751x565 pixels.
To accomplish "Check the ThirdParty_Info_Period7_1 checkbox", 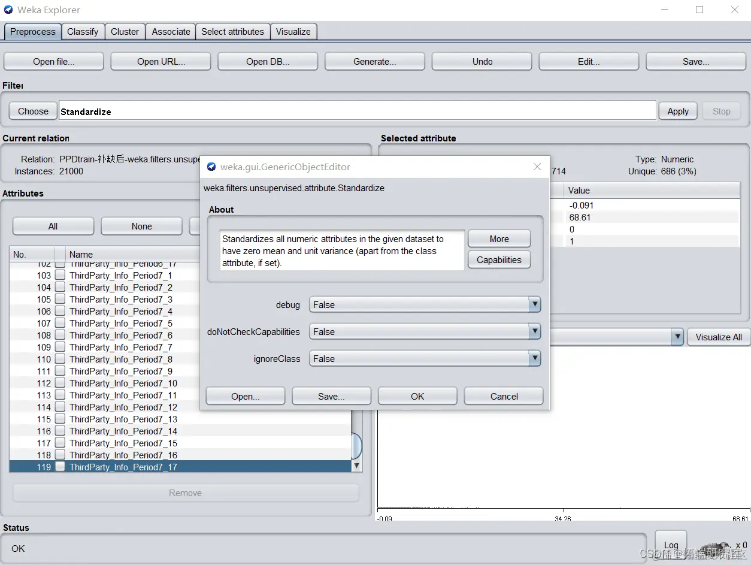I will tap(60, 275).
